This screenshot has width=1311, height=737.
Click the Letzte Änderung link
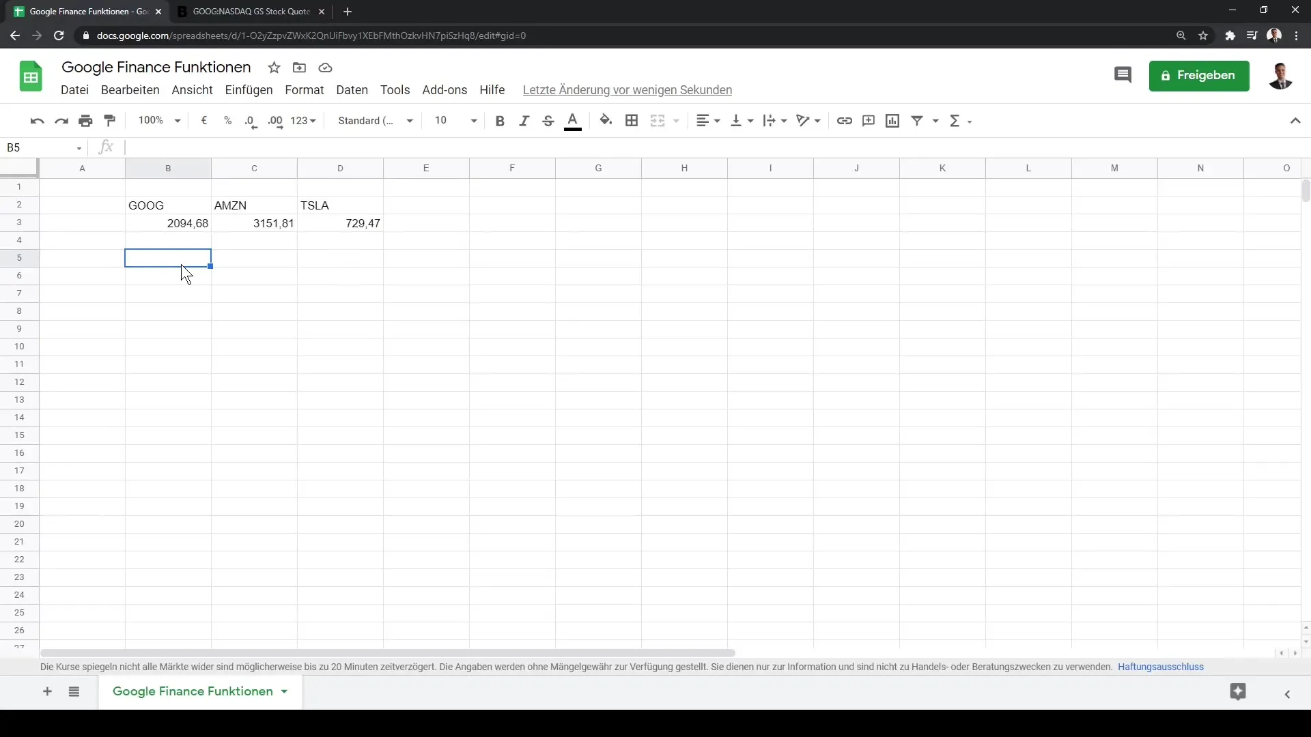pyautogui.click(x=628, y=90)
